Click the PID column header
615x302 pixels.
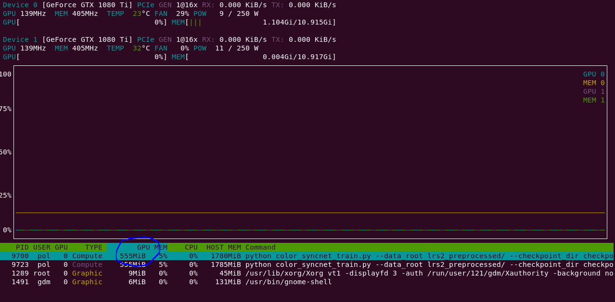pyautogui.click(x=22, y=247)
